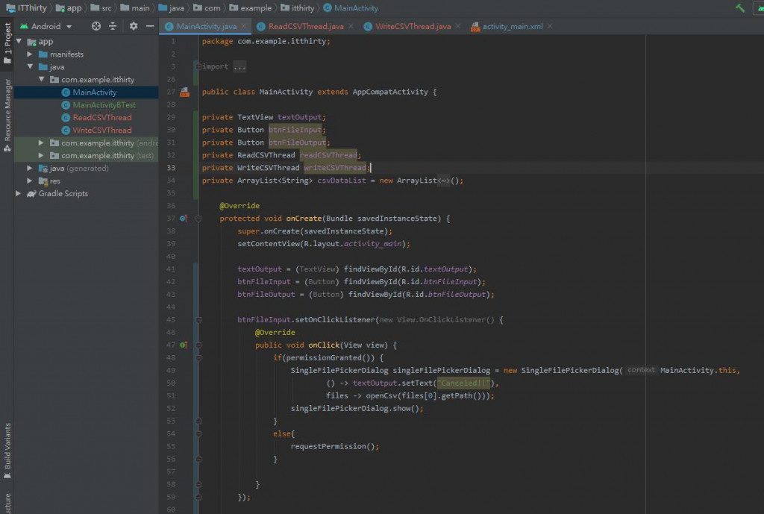Hide the Project panel with minus icon
Screen dimensions: 764x514
point(149,26)
